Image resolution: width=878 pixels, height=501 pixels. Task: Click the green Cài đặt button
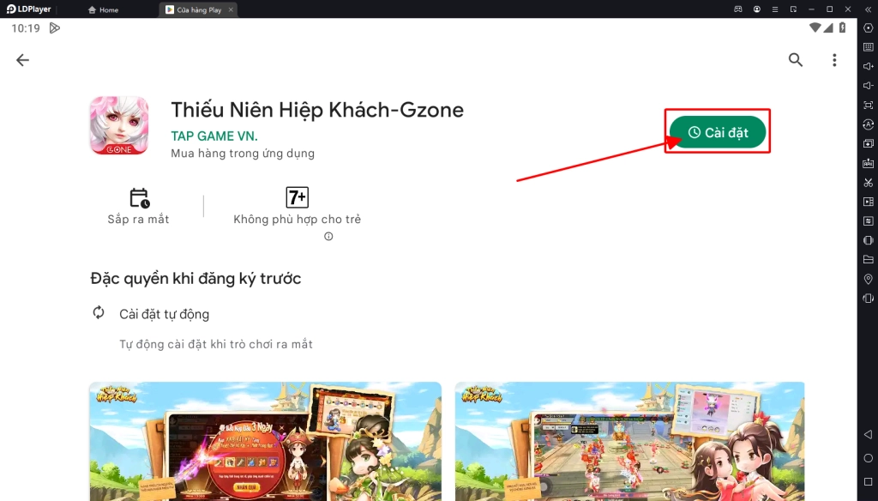pos(718,132)
